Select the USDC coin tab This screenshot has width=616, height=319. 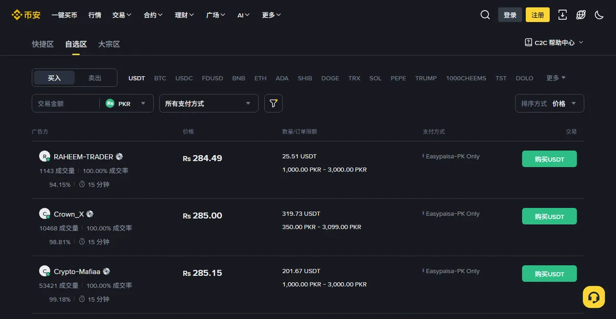click(x=184, y=78)
